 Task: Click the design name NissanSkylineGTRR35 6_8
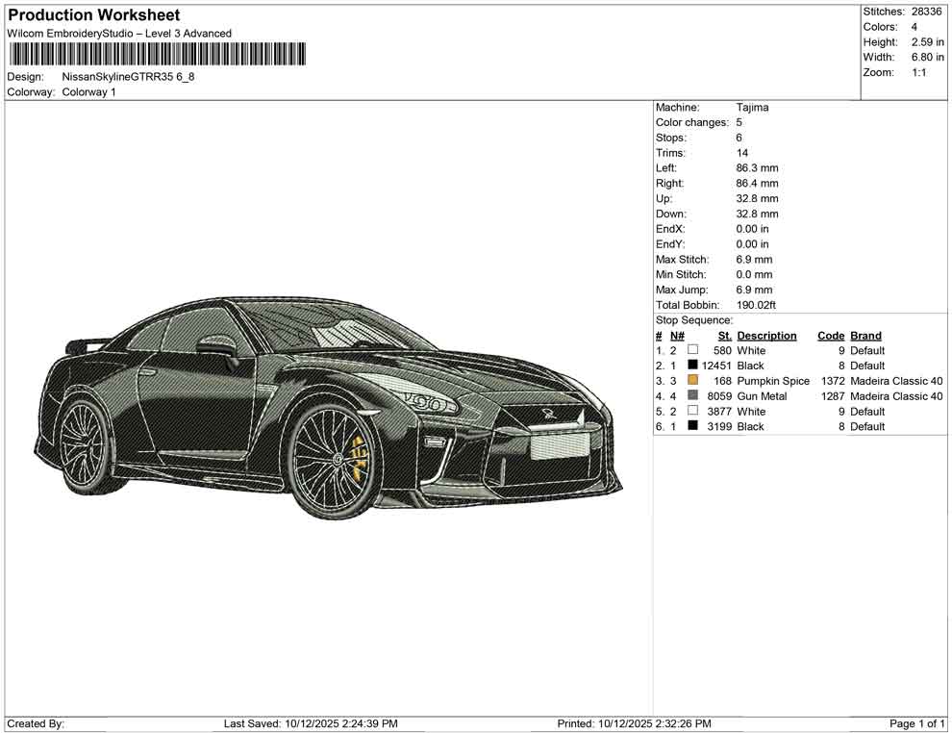pyautogui.click(x=128, y=77)
